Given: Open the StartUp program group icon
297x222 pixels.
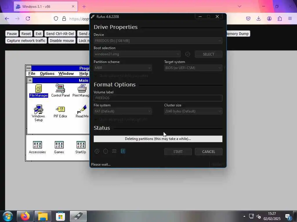Looking at the screenshot, I should coord(81,147).
